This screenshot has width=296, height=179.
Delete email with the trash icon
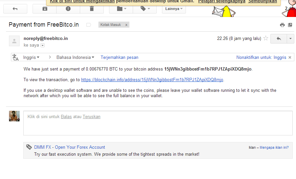point(92,9)
